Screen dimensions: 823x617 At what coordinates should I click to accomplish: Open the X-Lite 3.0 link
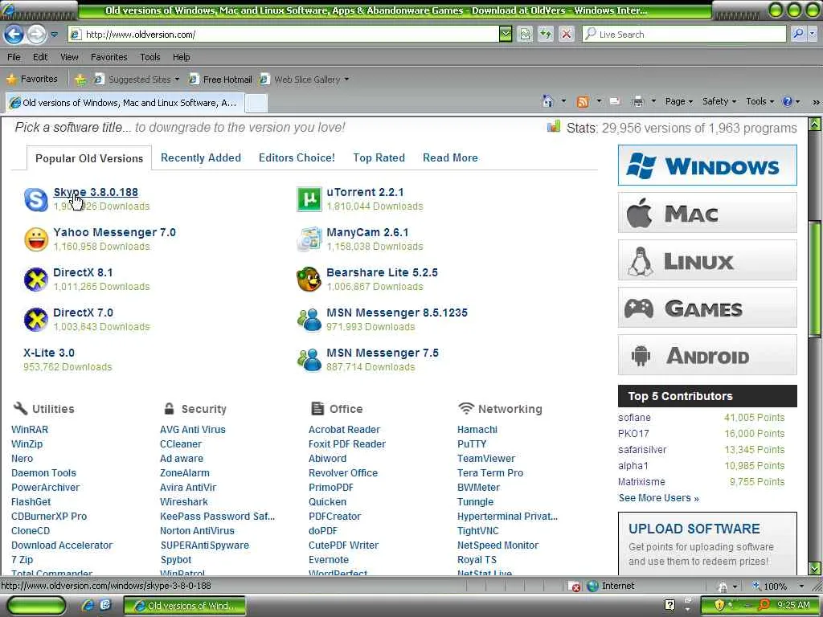click(49, 353)
